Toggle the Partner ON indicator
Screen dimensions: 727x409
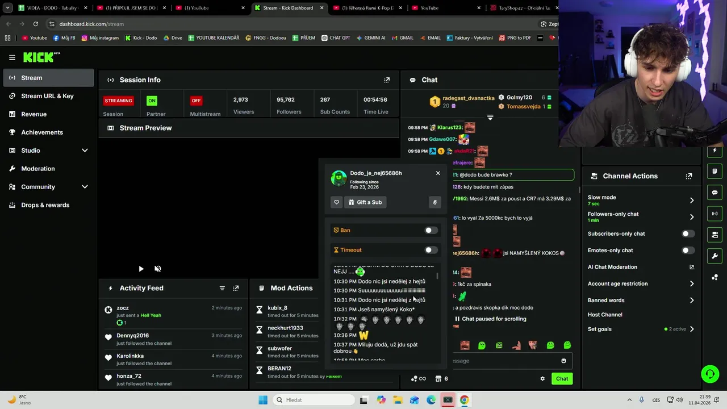tap(152, 101)
